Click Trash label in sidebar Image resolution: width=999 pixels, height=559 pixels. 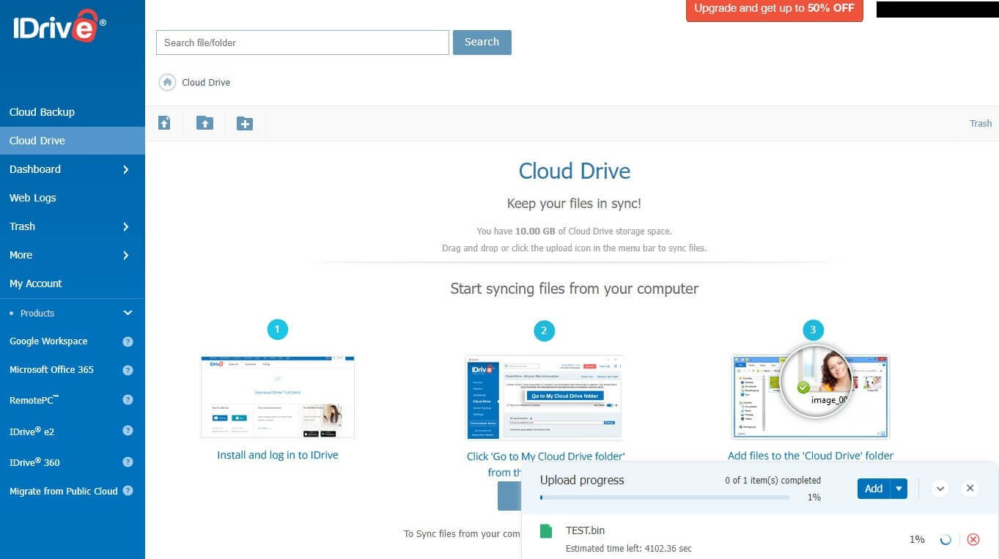click(x=22, y=226)
